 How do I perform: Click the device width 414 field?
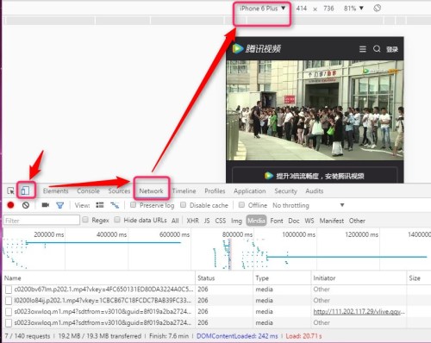click(x=302, y=9)
